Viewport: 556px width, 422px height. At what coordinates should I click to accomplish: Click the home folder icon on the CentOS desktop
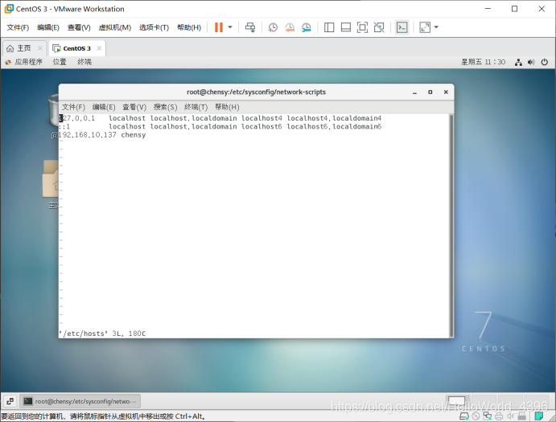51,179
